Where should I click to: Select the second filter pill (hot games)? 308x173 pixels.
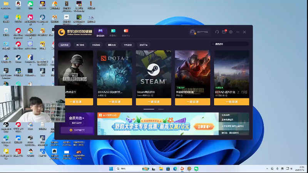[x=80, y=45]
